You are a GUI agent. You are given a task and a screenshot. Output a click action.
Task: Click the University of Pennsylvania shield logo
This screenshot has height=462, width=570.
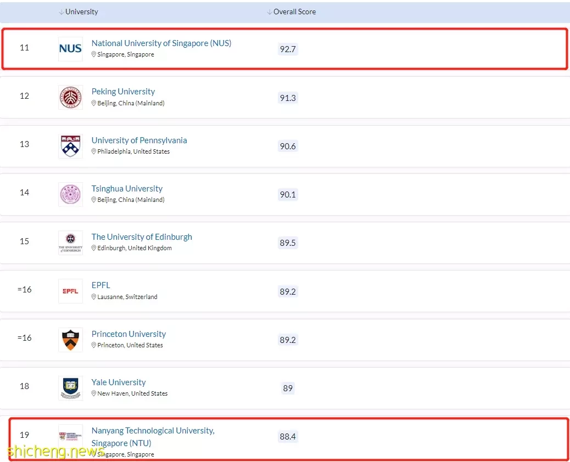[70, 146]
